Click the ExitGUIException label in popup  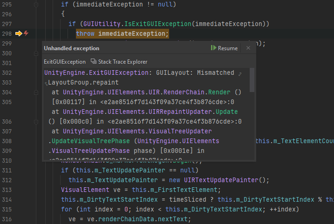pyautogui.click(x=65, y=62)
